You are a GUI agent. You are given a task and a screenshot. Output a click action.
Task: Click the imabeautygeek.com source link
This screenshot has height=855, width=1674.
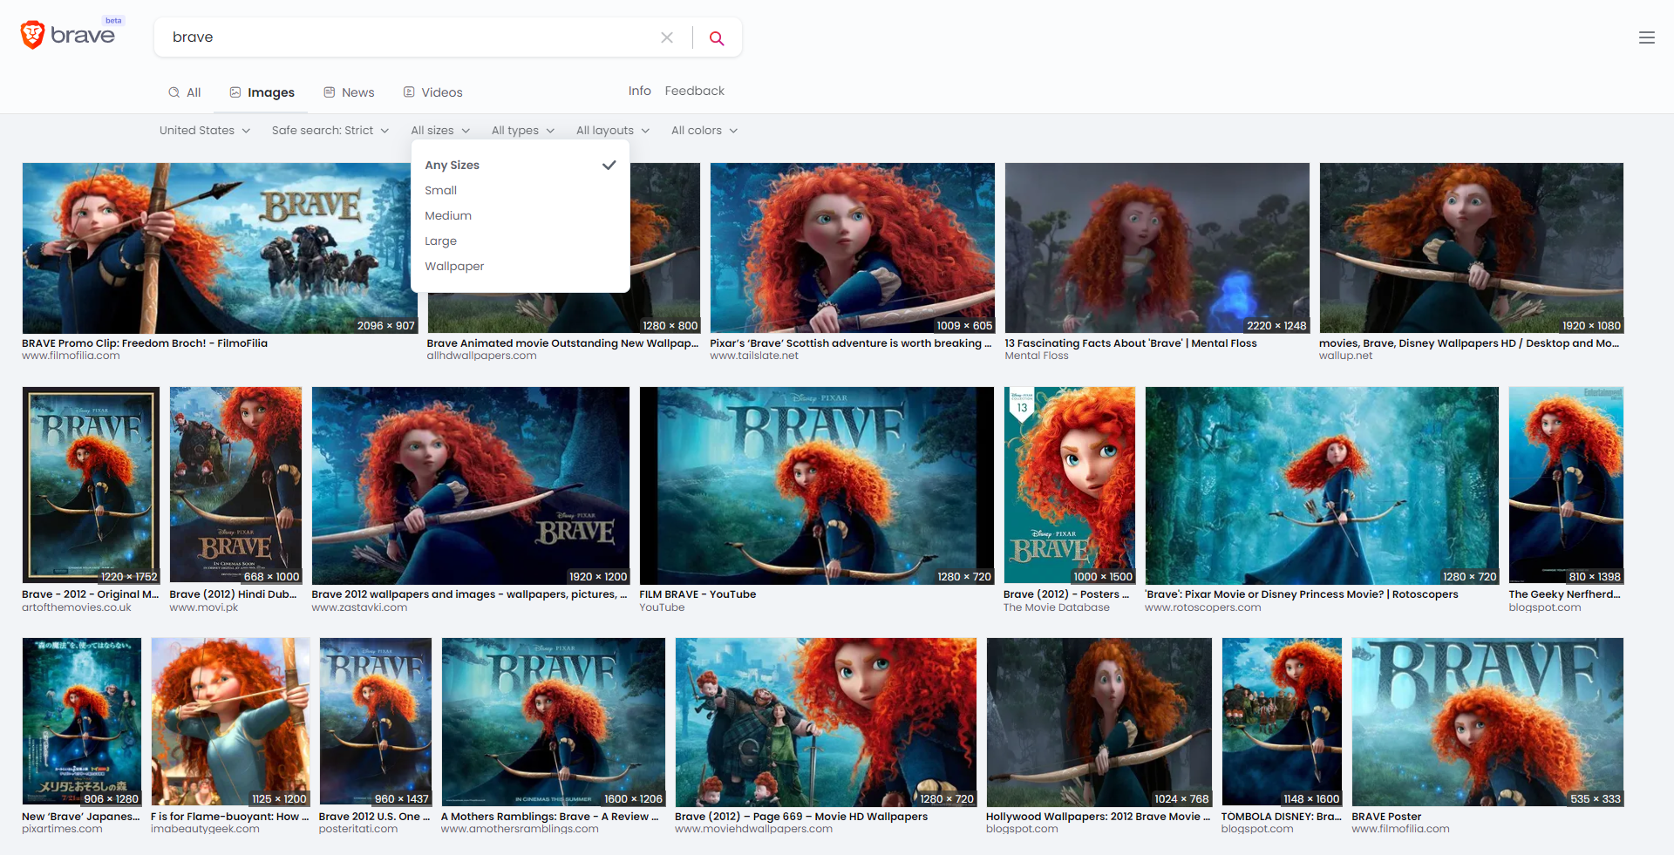pyautogui.click(x=205, y=829)
